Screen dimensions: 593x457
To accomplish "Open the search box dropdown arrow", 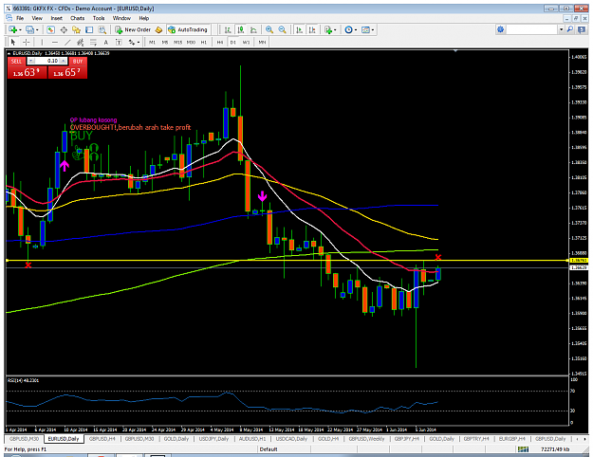I will 562,29.
